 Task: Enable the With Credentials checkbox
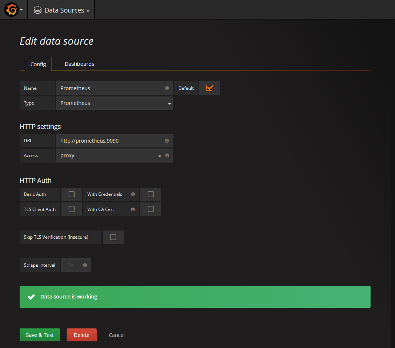click(151, 194)
